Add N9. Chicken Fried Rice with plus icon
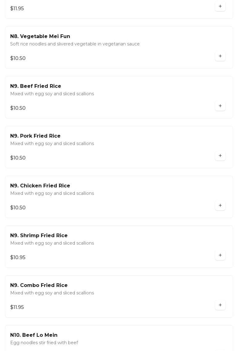The height and width of the screenshot is (351, 238). (220, 206)
